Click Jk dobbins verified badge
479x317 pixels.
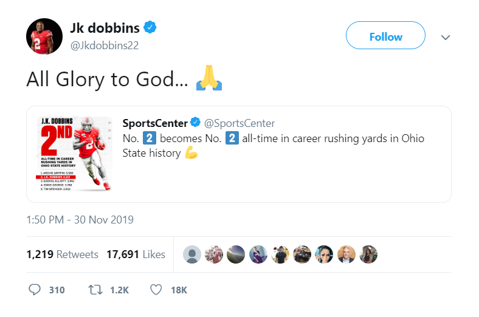tap(151, 27)
